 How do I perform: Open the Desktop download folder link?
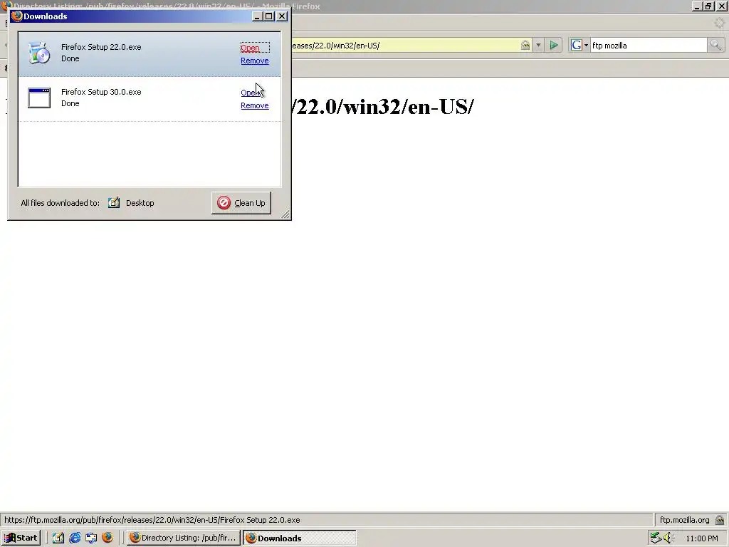tap(140, 203)
